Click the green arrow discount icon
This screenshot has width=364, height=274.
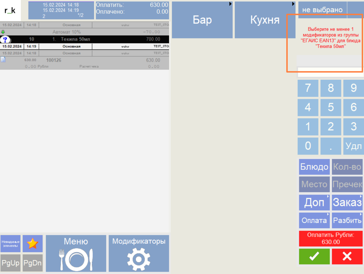[3, 32]
